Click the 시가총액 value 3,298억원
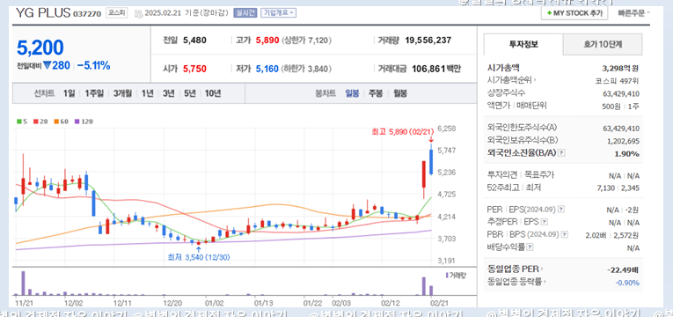The image size is (673, 317). click(620, 68)
